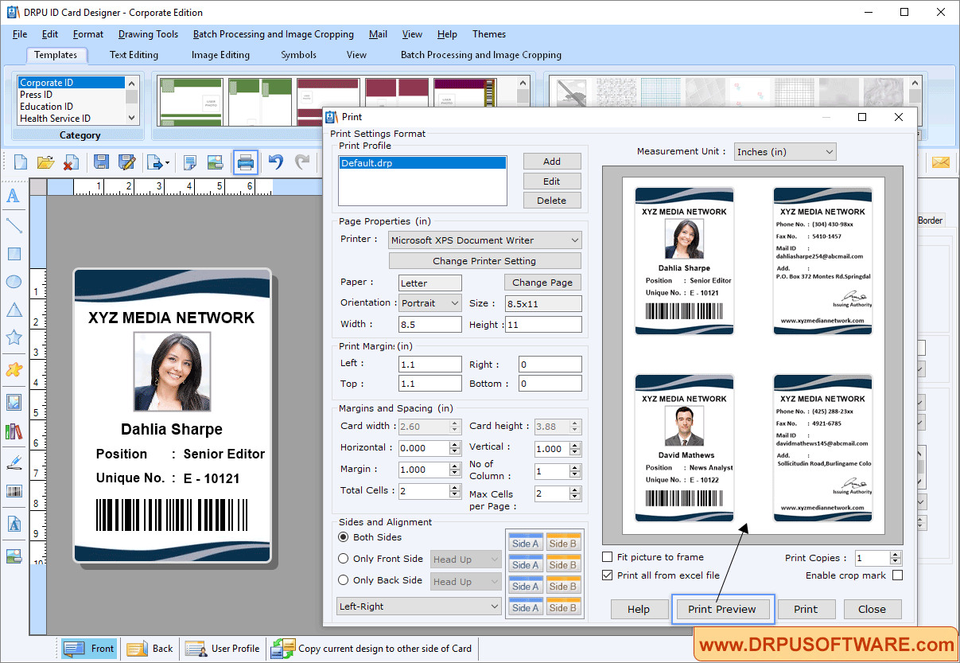Pick the Barcode tool

(14, 492)
